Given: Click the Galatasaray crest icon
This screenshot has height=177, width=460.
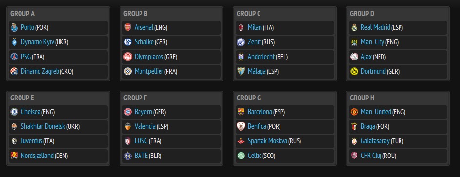Looking at the screenshot, I should tap(354, 141).
